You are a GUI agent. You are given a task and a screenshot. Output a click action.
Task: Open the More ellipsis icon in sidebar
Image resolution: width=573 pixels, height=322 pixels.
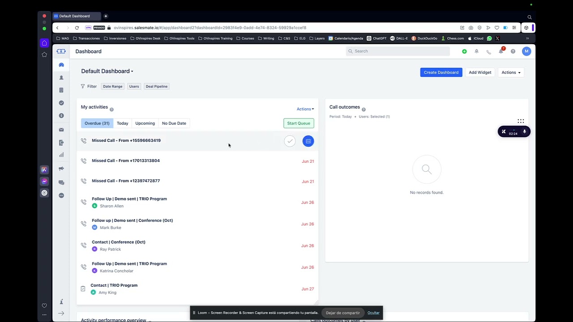pos(61,195)
